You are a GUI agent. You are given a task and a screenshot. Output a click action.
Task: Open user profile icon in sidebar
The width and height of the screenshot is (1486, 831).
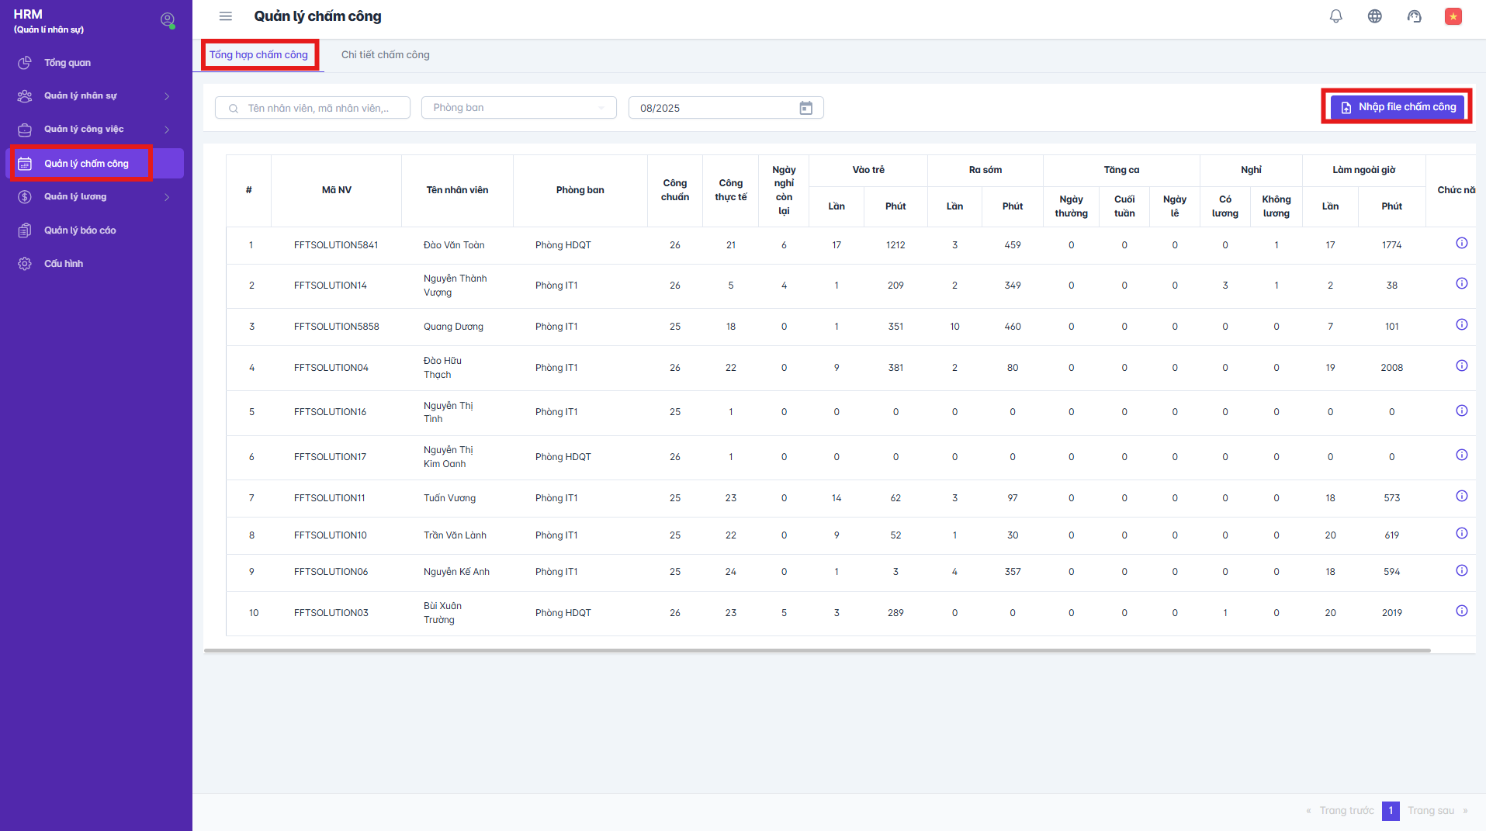[x=167, y=20]
